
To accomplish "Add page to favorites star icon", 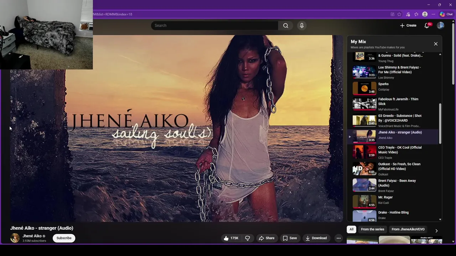I will 399,14.
